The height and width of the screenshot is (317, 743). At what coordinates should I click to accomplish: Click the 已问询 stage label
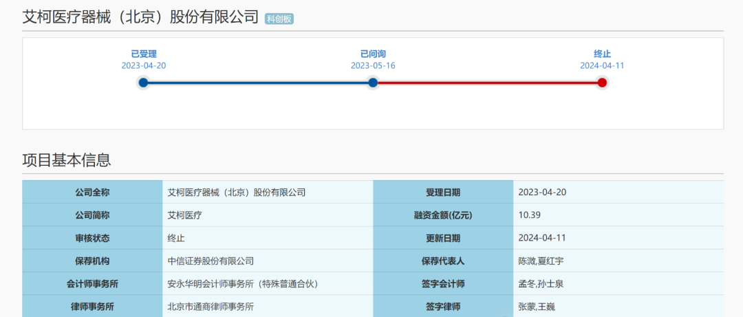point(373,54)
